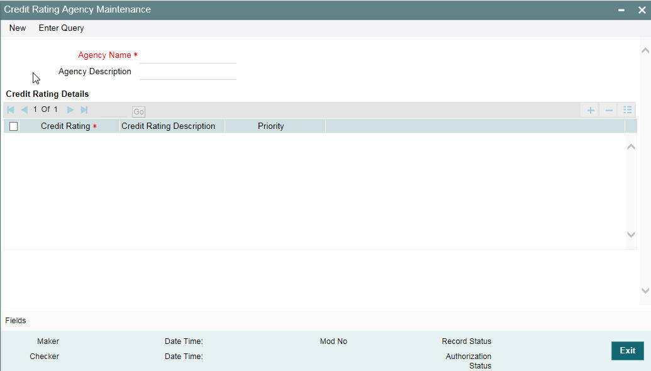Click the Credit Rating Description column header
Screen dimensions: 651x371
(x=172, y=126)
